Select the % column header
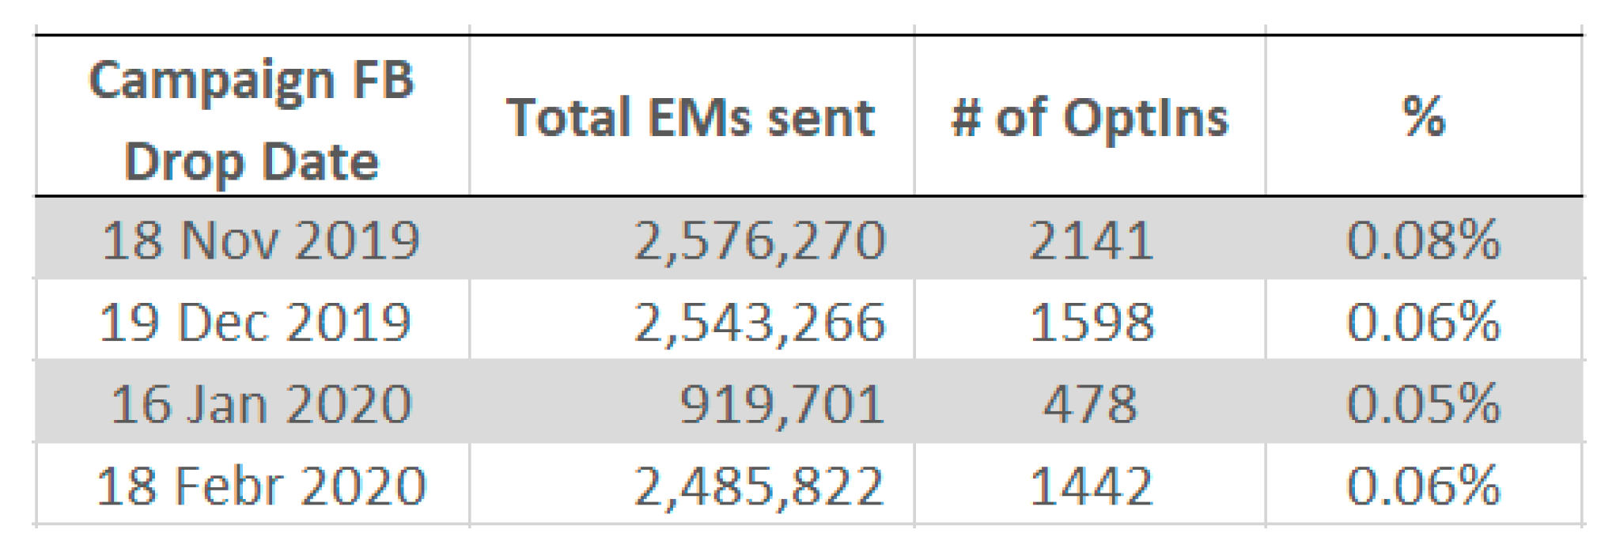Image resolution: width=1616 pixels, height=556 pixels. pos(1423,118)
